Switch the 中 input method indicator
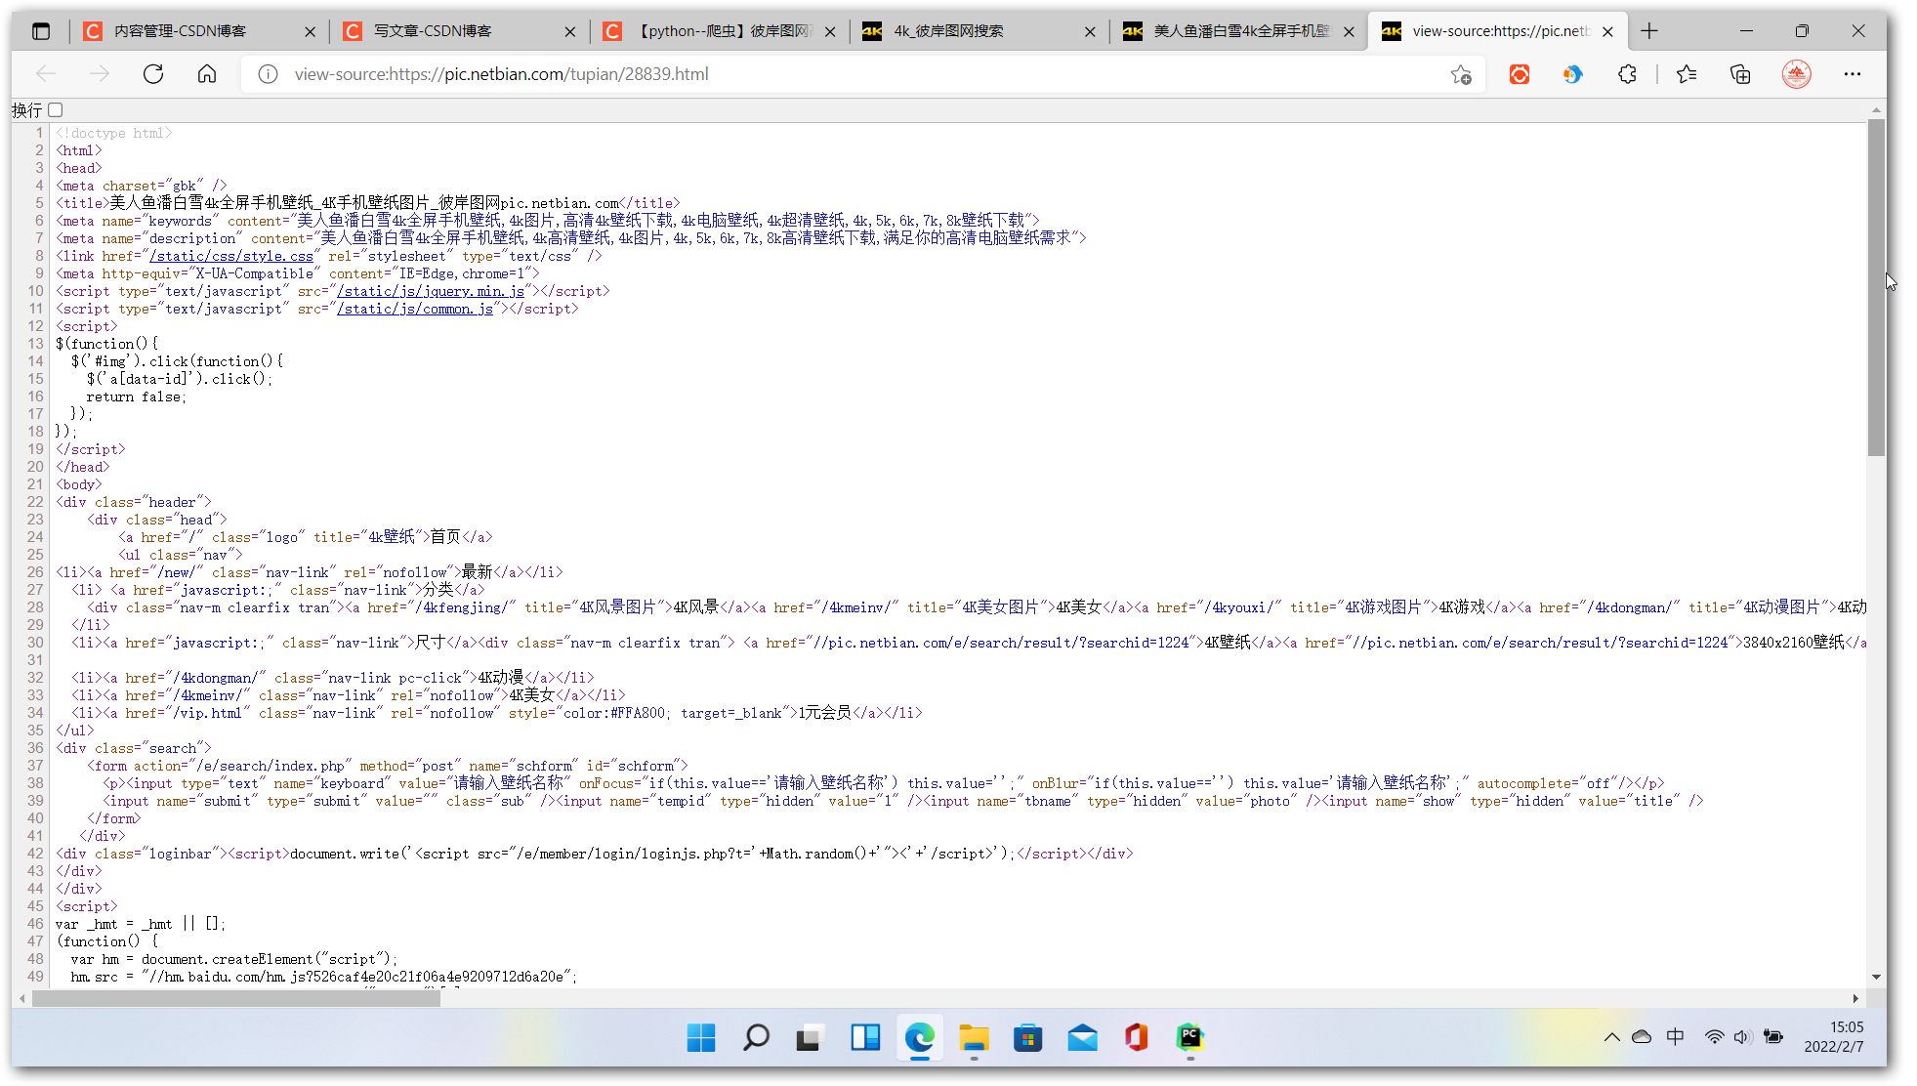 (1676, 1037)
